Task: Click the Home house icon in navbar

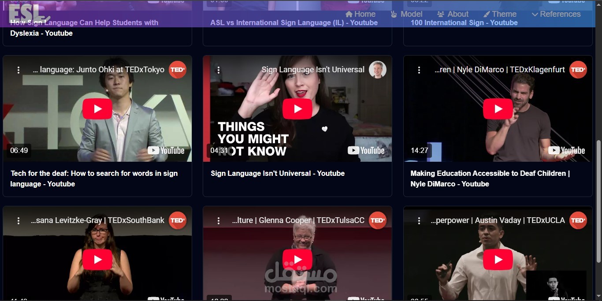Action: click(x=349, y=14)
